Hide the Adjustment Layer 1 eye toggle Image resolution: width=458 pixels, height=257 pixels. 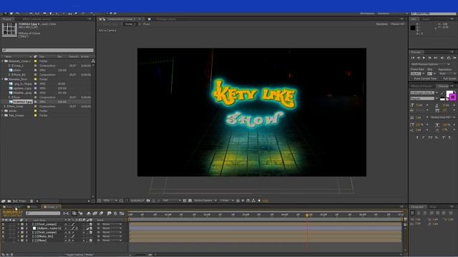click(x=3, y=228)
